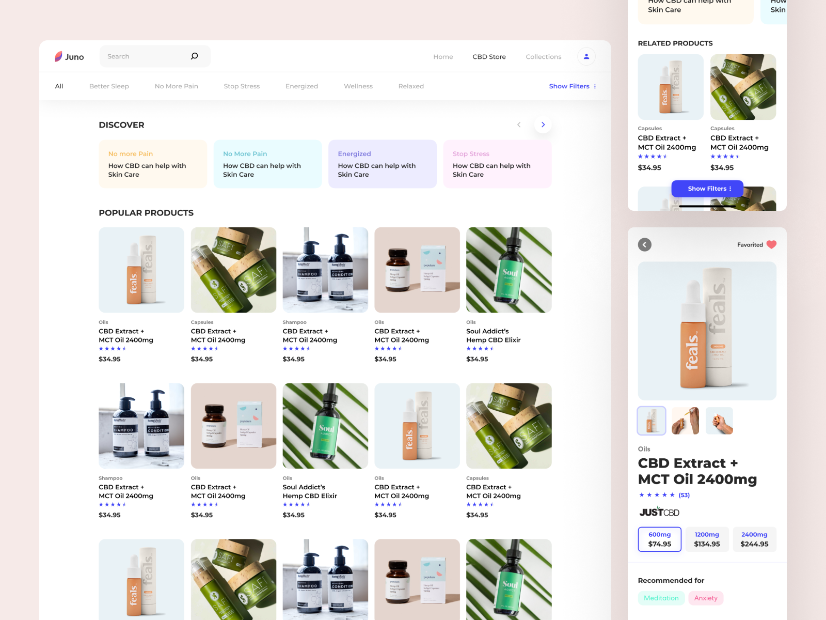Image resolution: width=826 pixels, height=620 pixels.
Task: Click the JUSTCBD brand logo
Action: coord(659,512)
